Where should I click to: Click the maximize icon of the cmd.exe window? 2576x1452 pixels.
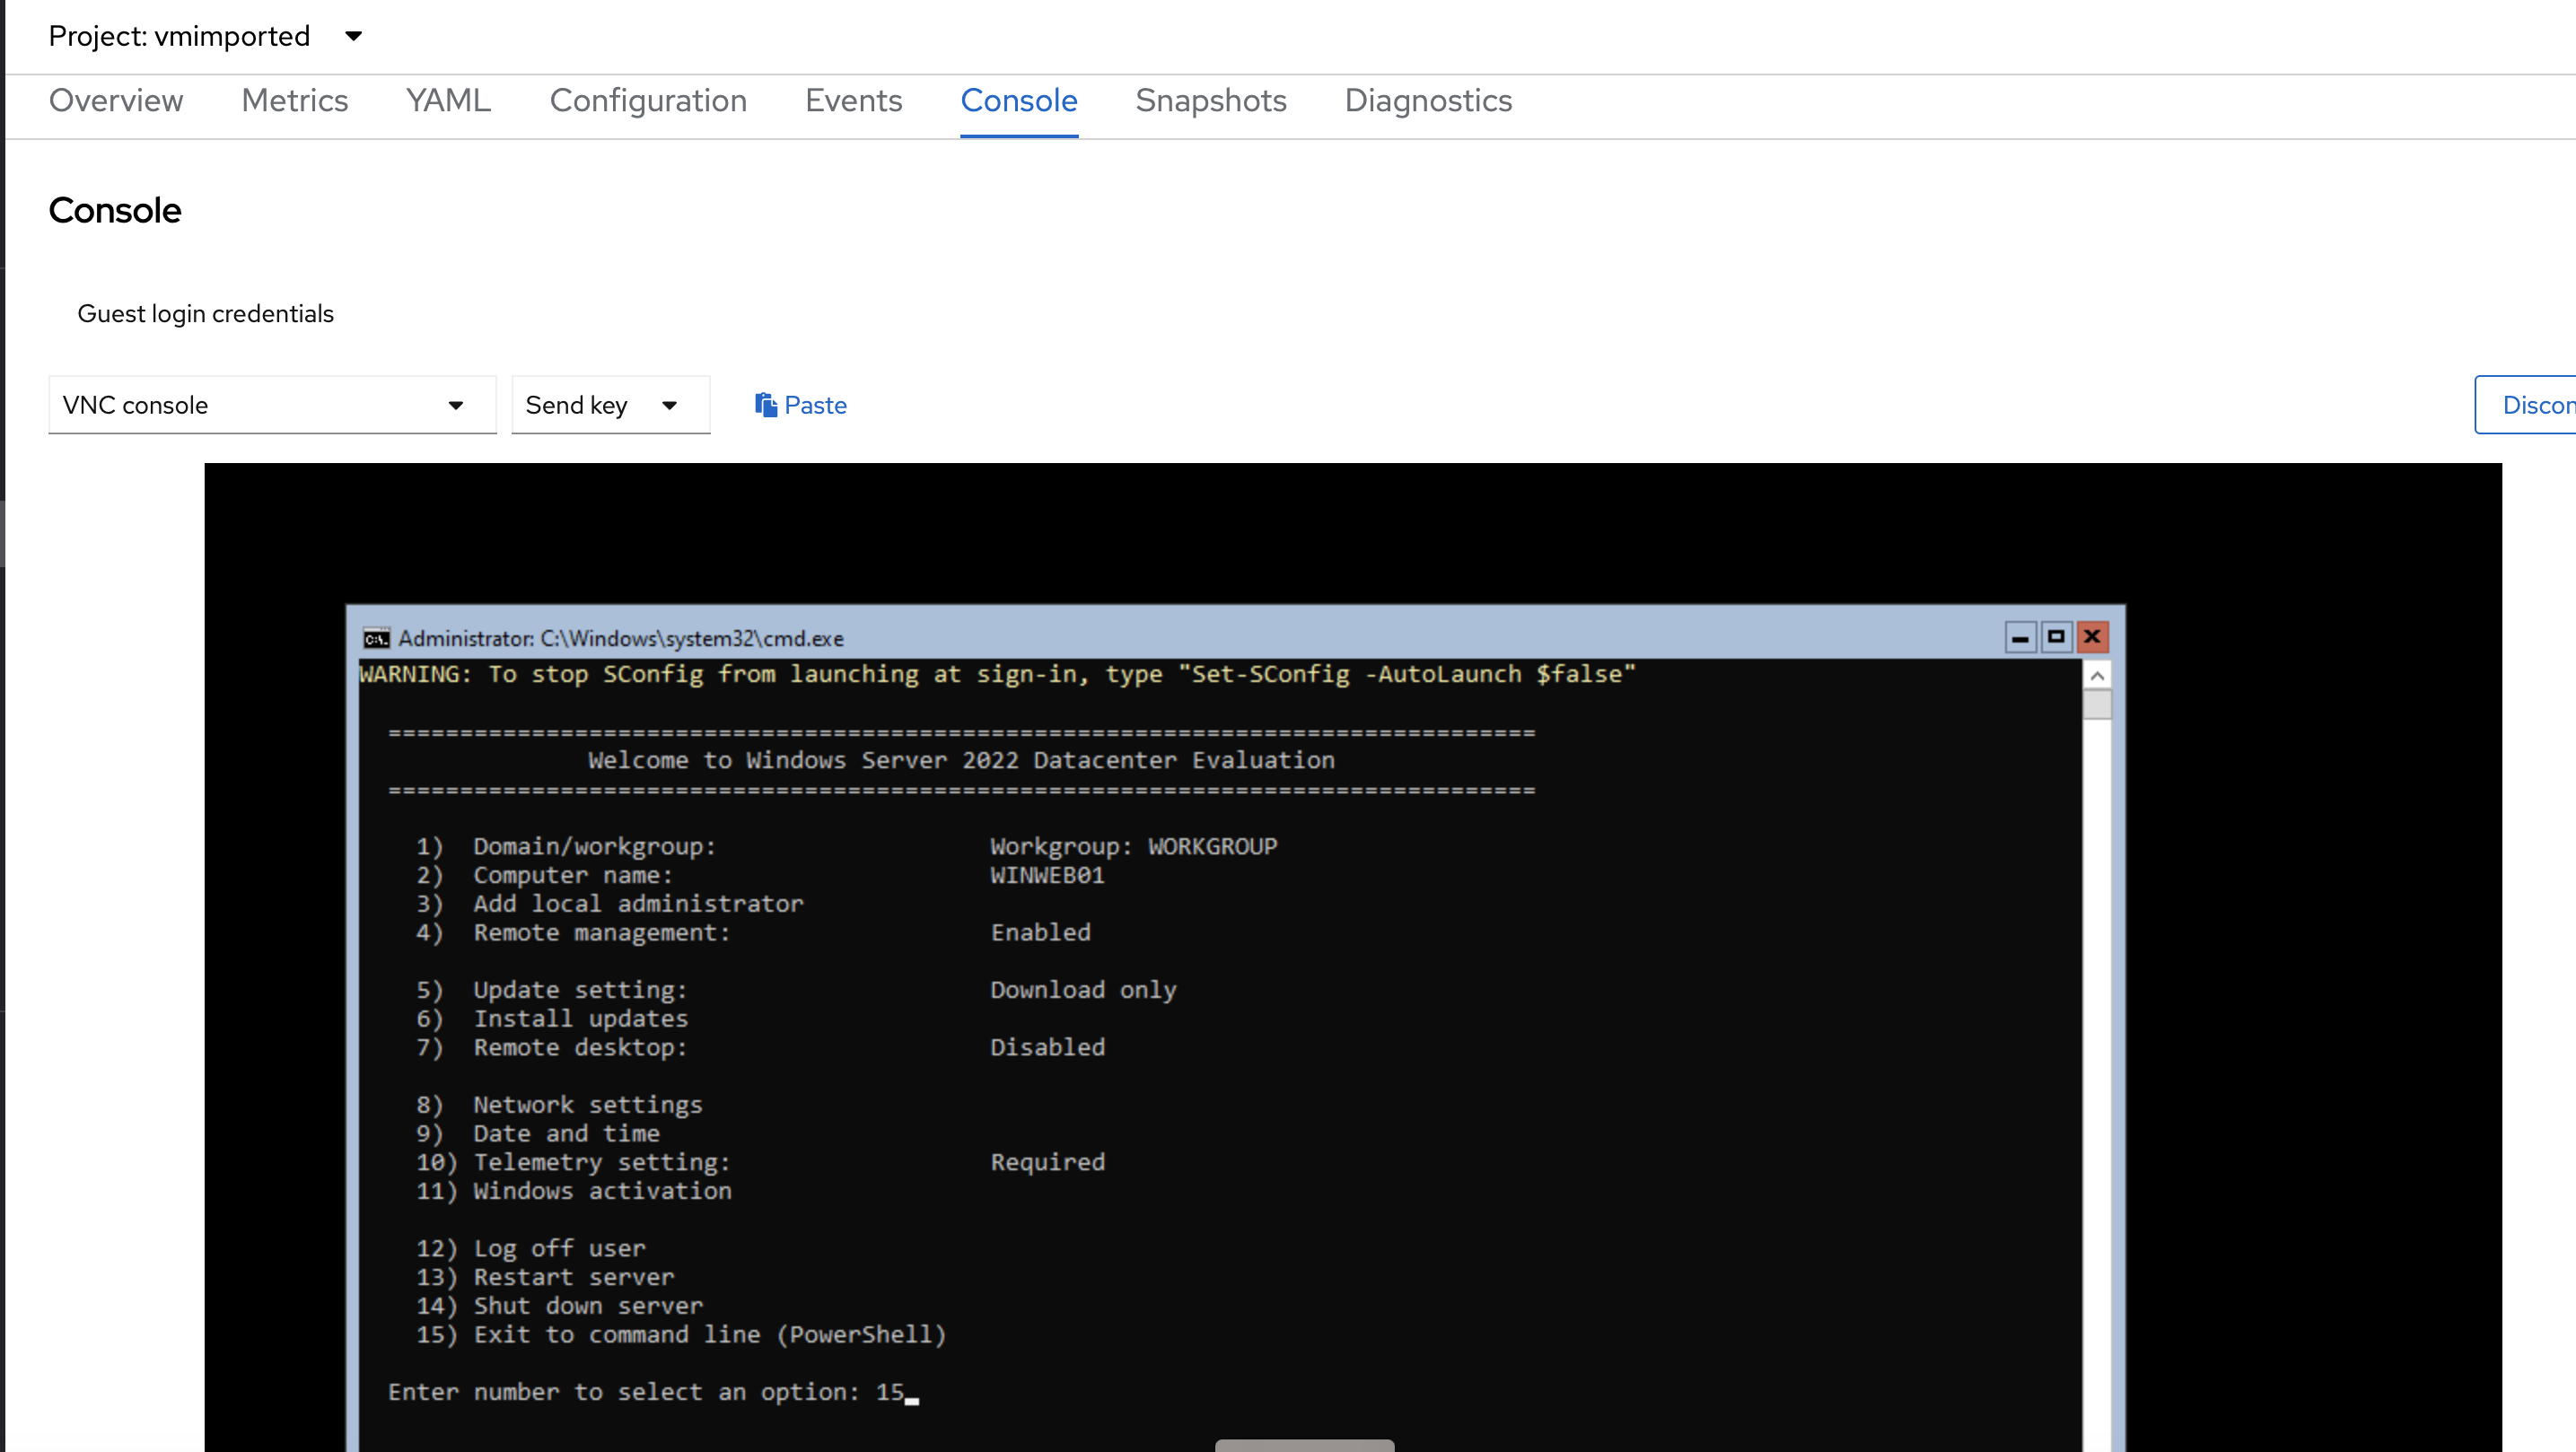(x=2056, y=637)
